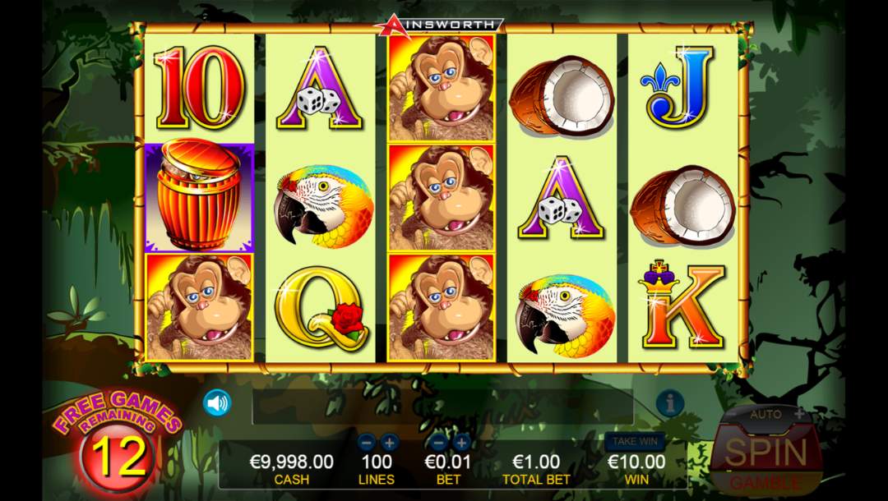
Task: Click the Spin button
Action: 765,452
